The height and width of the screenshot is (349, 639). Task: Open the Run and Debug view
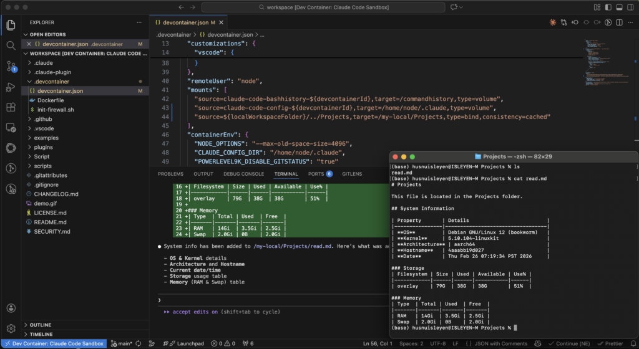(11, 87)
